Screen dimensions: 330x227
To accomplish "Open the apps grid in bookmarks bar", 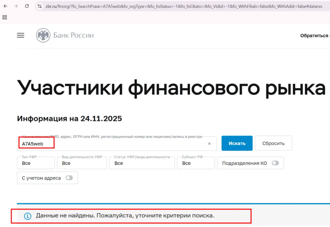I will 5,17.
